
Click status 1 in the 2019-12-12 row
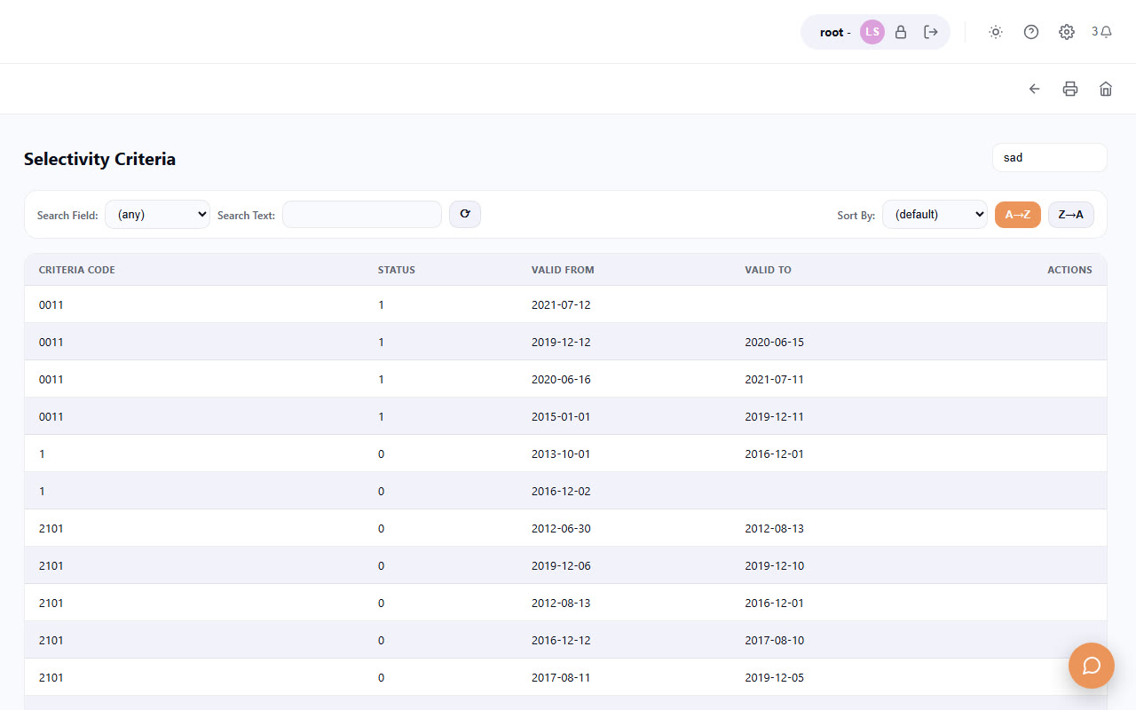point(382,342)
